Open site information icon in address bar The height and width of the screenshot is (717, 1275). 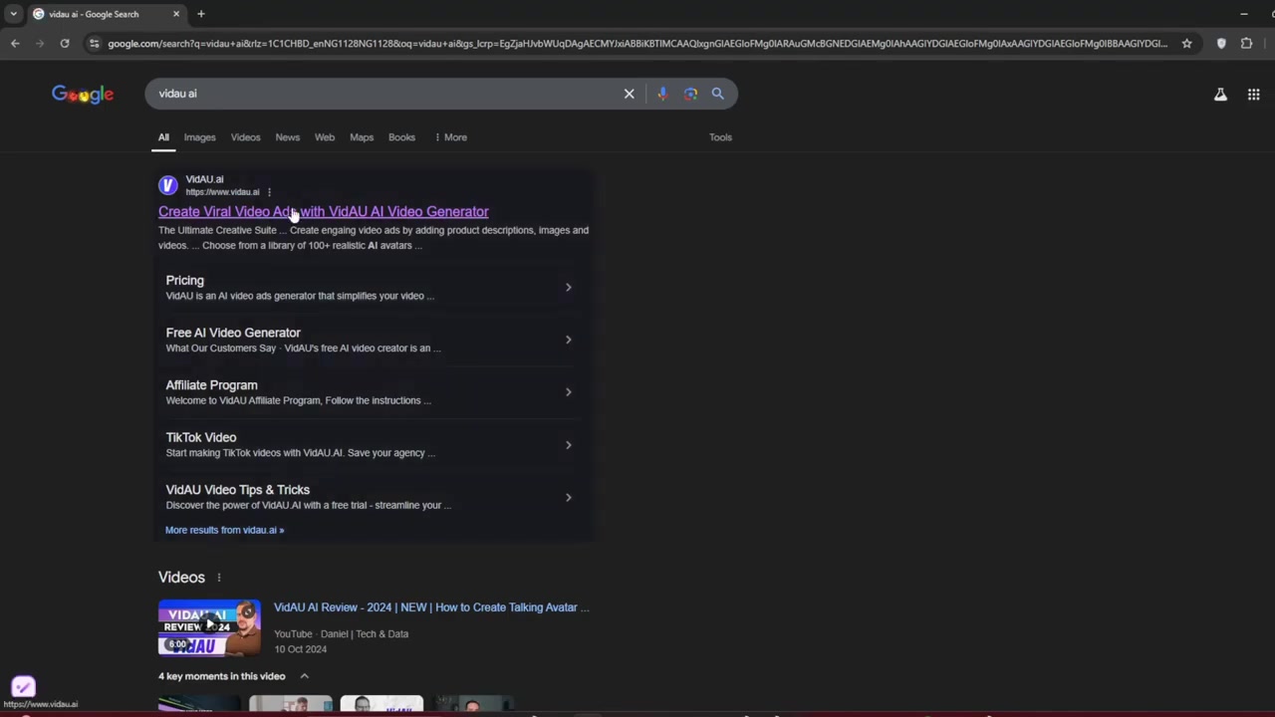coord(95,43)
